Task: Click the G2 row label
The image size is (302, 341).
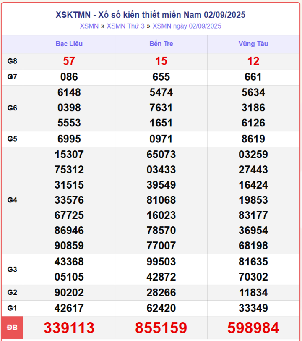Action: click(x=12, y=293)
